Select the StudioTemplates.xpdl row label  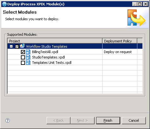pyautogui.click(x=48, y=57)
